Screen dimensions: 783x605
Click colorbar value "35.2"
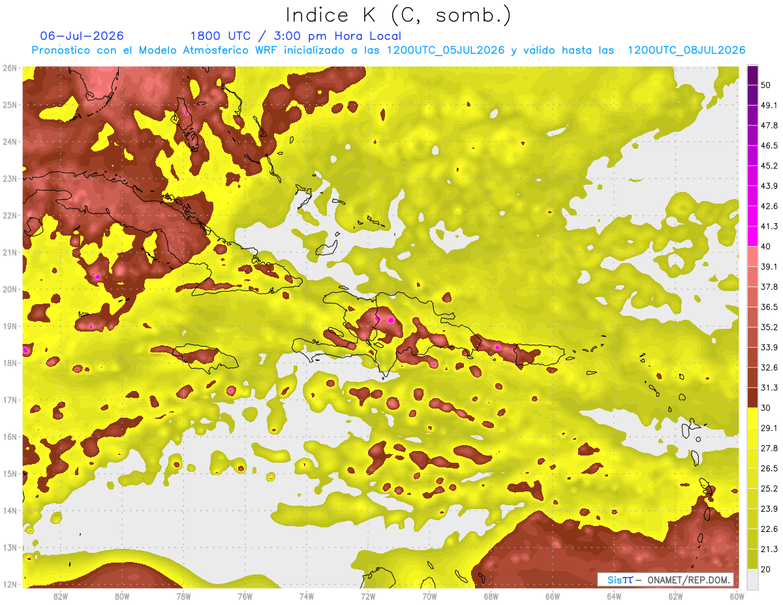[769, 327]
